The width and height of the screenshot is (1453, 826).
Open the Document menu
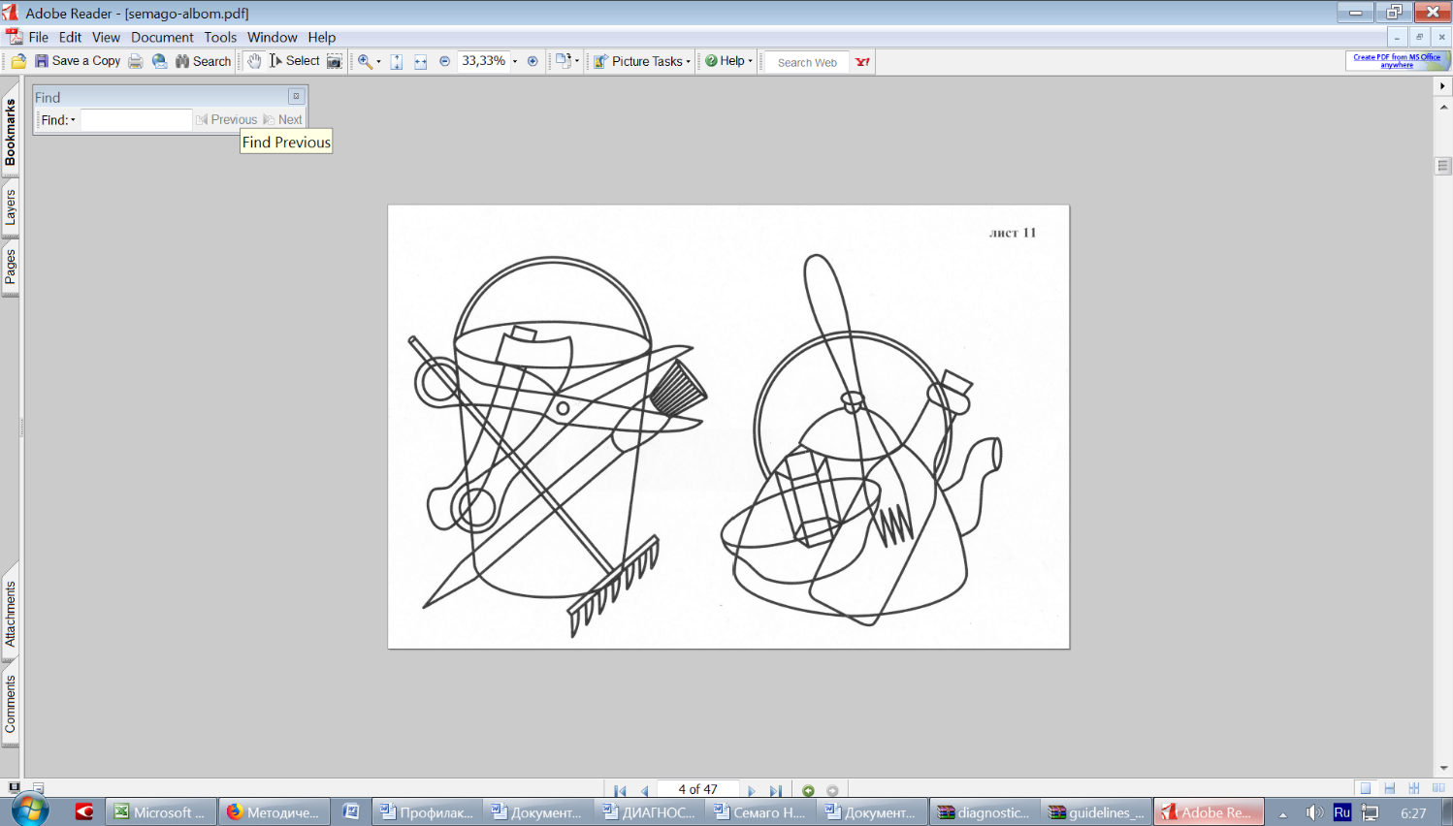162,37
